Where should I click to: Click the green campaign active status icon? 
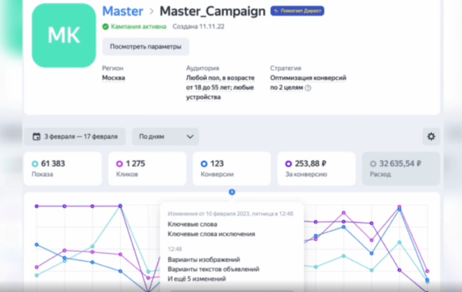tap(105, 26)
